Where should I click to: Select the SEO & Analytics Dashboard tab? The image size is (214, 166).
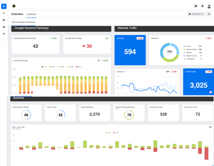tap(23, 22)
